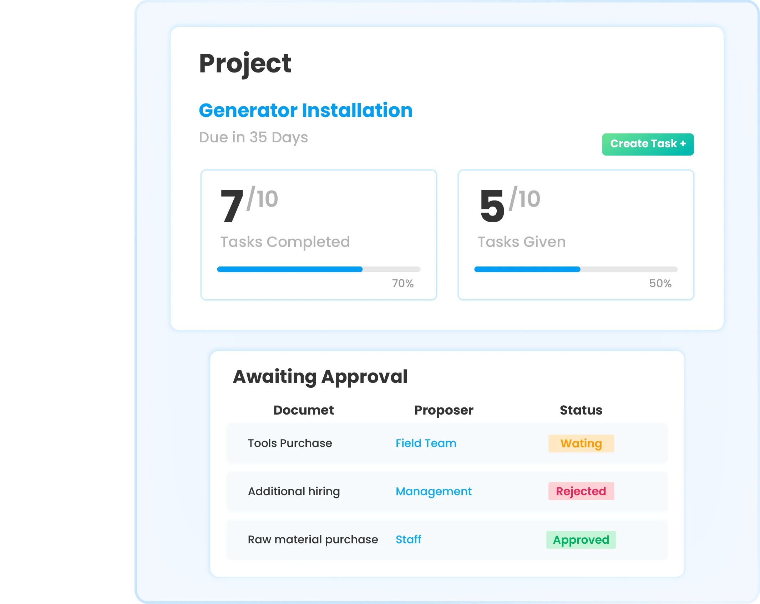Sort by the Status column header
Image resolution: width=760 pixels, height=604 pixels.
pyautogui.click(x=581, y=410)
